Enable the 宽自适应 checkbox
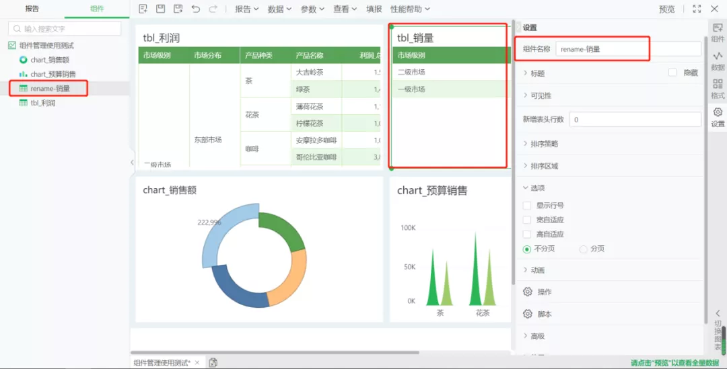Image resolution: width=727 pixels, height=369 pixels. (526, 220)
